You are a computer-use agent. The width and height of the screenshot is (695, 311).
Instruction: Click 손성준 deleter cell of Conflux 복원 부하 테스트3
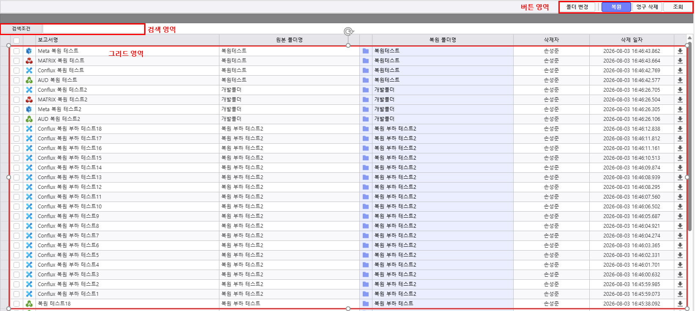pos(551,274)
